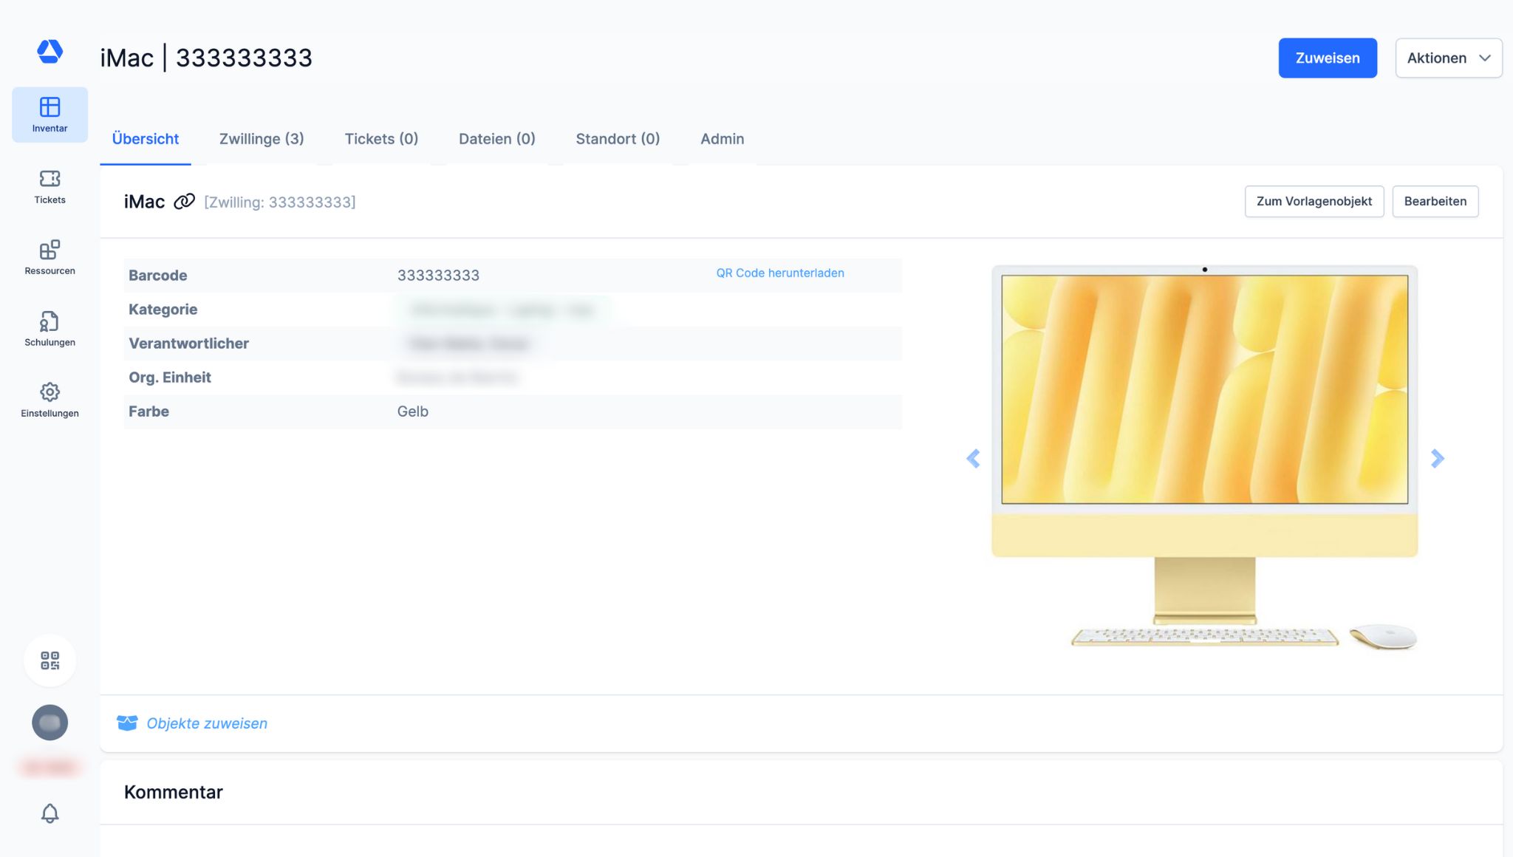Image resolution: width=1513 pixels, height=857 pixels.
Task: Open the Standort (0) tab
Action: 618,139
